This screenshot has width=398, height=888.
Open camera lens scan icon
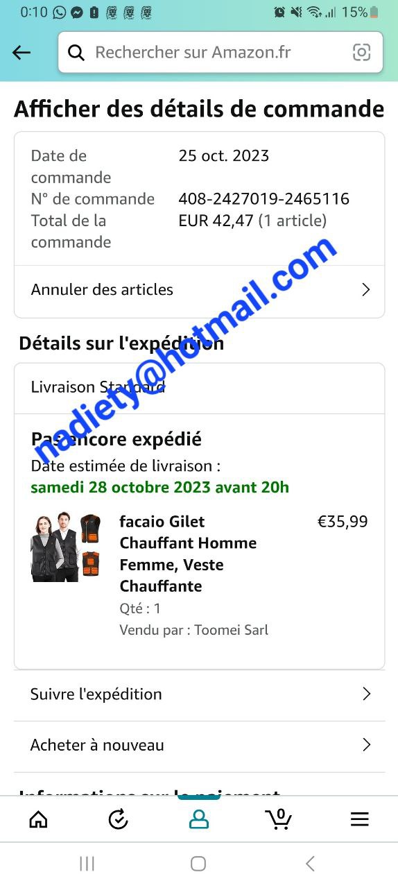pos(361,53)
